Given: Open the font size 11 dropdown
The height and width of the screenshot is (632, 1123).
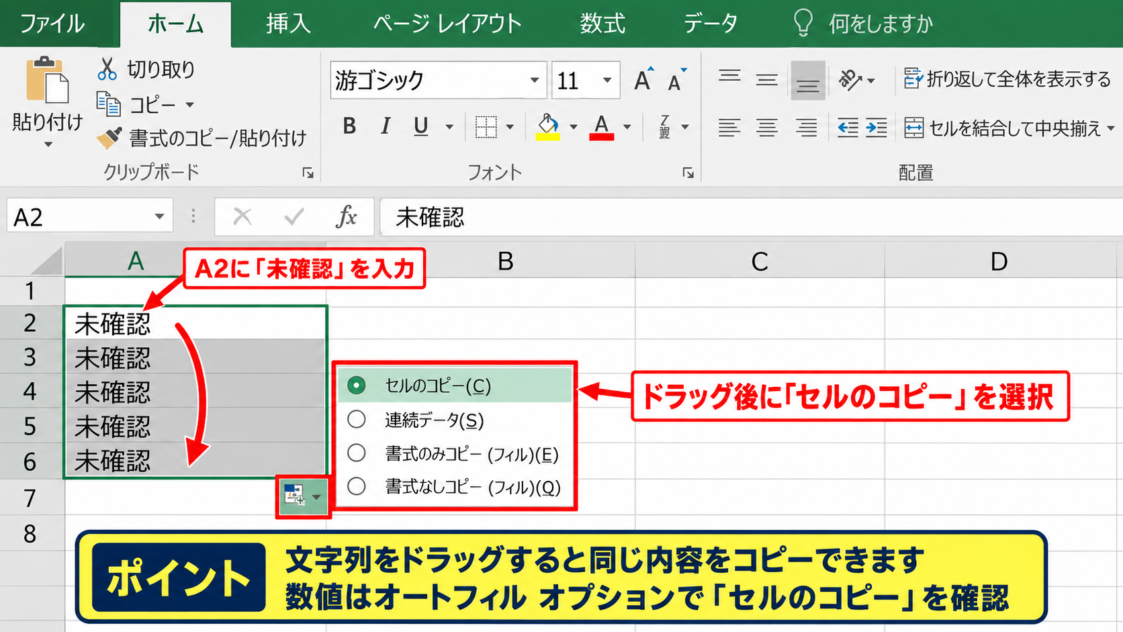Looking at the screenshot, I should (607, 81).
